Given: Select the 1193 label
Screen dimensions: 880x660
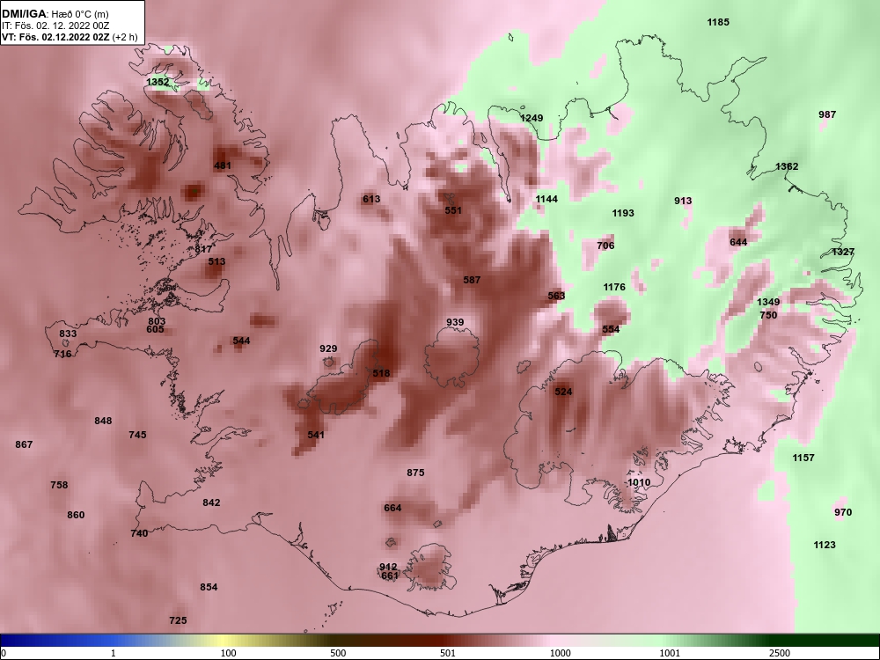Looking at the screenshot, I should [x=623, y=213].
